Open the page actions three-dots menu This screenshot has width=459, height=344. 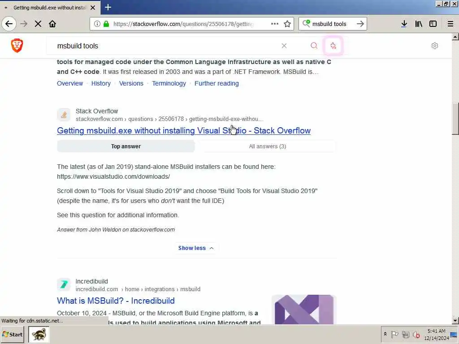pyautogui.click(x=275, y=24)
